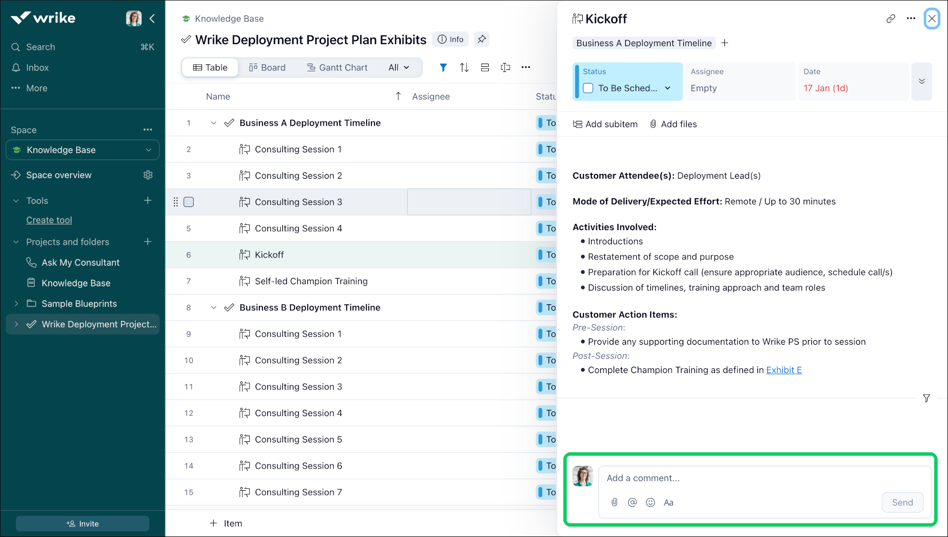Tick the Kickoff status checkbox
Screen dimensions: 948x537
[x=588, y=88]
